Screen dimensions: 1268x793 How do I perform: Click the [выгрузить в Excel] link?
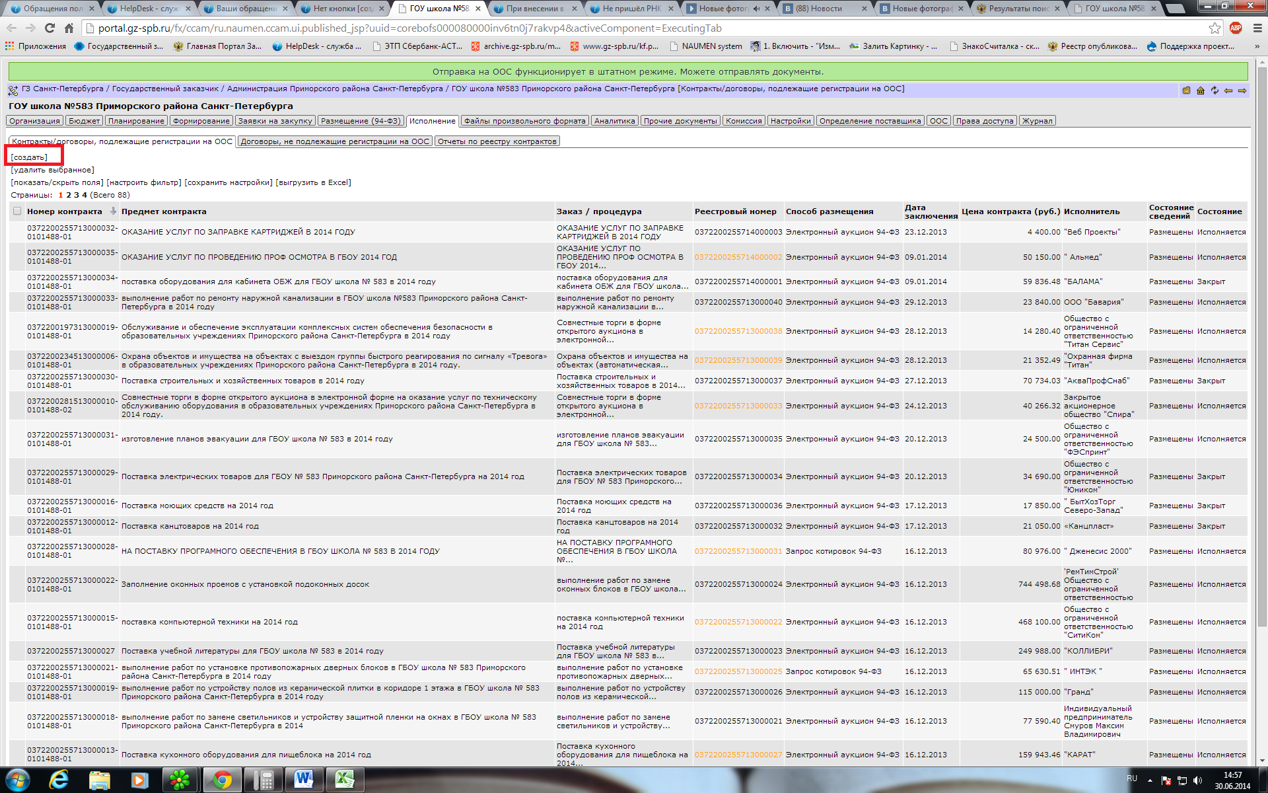pos(313,182)
